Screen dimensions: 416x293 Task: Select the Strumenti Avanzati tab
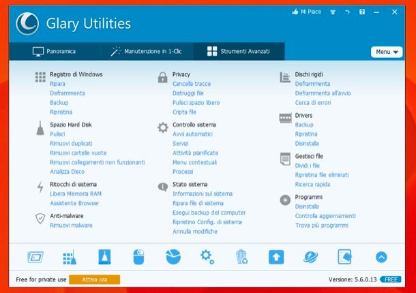click(x=239, y=51)
